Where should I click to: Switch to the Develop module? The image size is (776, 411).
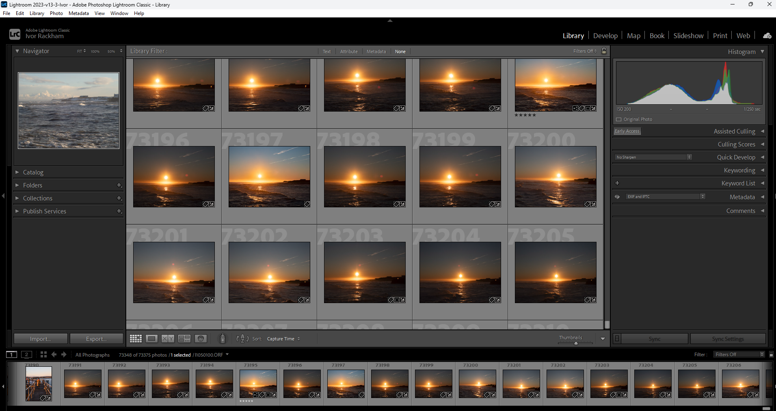605,36
